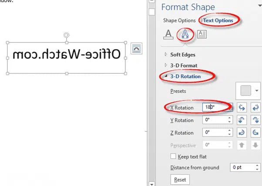Click bottom-right text box resize handle

click(x=125, y=73)
